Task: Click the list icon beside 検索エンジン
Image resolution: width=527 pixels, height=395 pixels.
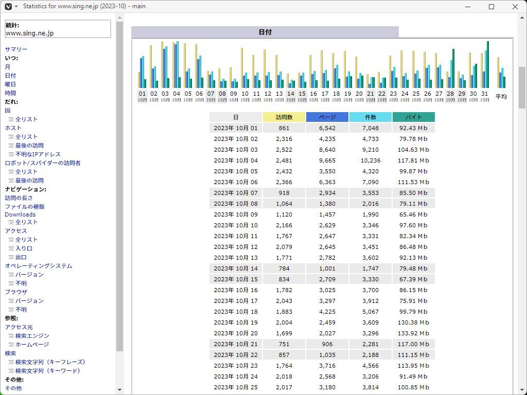Action: pyautogui.click(x=11, y=336)
